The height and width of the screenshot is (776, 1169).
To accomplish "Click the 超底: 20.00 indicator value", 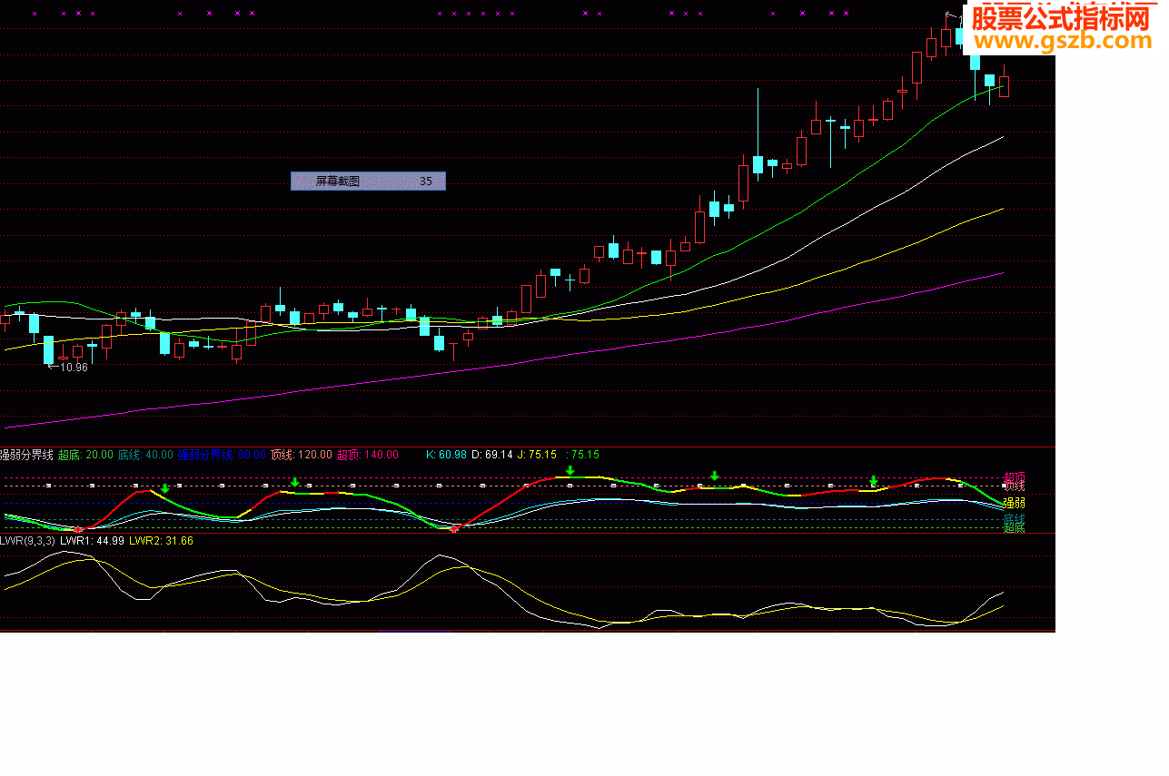I will click(86, 455).
